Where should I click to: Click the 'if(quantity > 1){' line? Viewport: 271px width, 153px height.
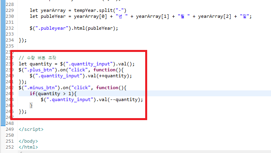[x=53, y=94]
